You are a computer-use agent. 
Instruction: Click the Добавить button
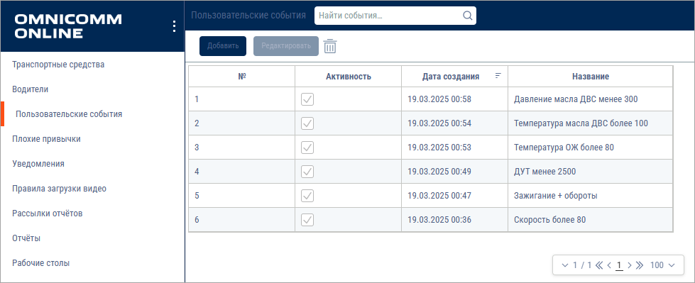[223, 46]
